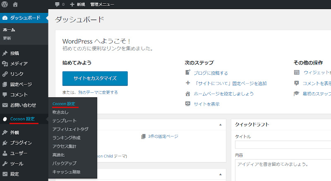Click the plus icon beside 固定ページを追加
The height and width of the screenshot is (181, 331).
pyautogui.click(x=188, y=83)
